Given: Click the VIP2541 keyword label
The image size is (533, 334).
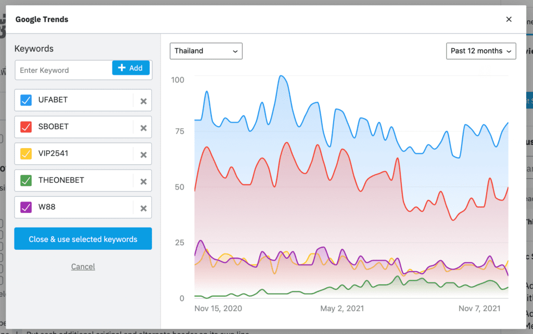Looking at the screenshot, I should pos(53,153).
